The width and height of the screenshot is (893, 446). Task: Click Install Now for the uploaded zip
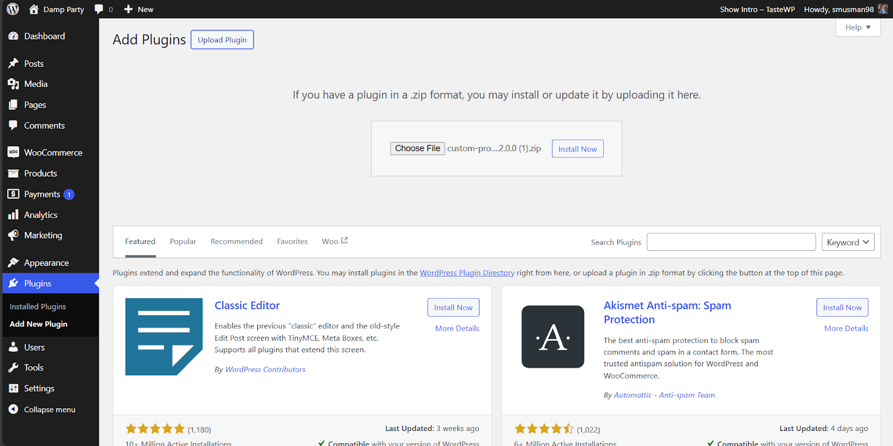tap(578, 149)
